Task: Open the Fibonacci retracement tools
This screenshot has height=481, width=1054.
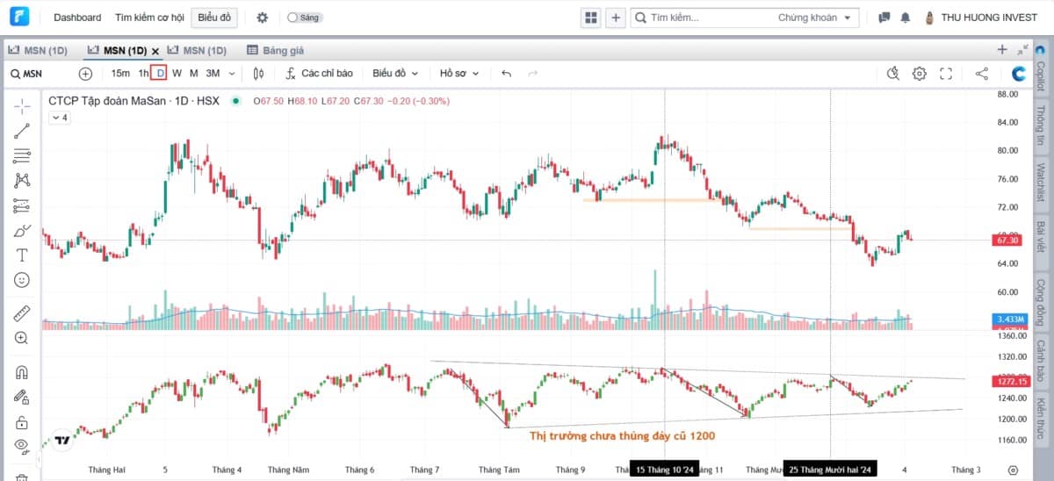Action: 22,156
